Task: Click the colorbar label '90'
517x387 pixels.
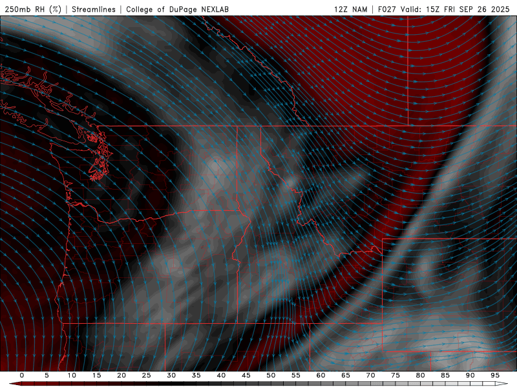Action: point(470,375)
